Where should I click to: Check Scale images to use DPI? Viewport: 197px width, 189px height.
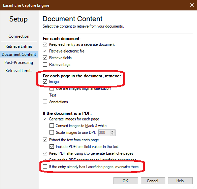(52, 133)
